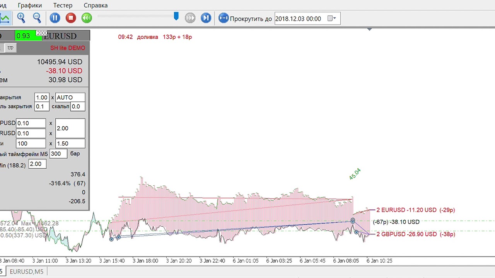Click the 30.98 USD value
The image size is (495, 278).
[65, 80]
